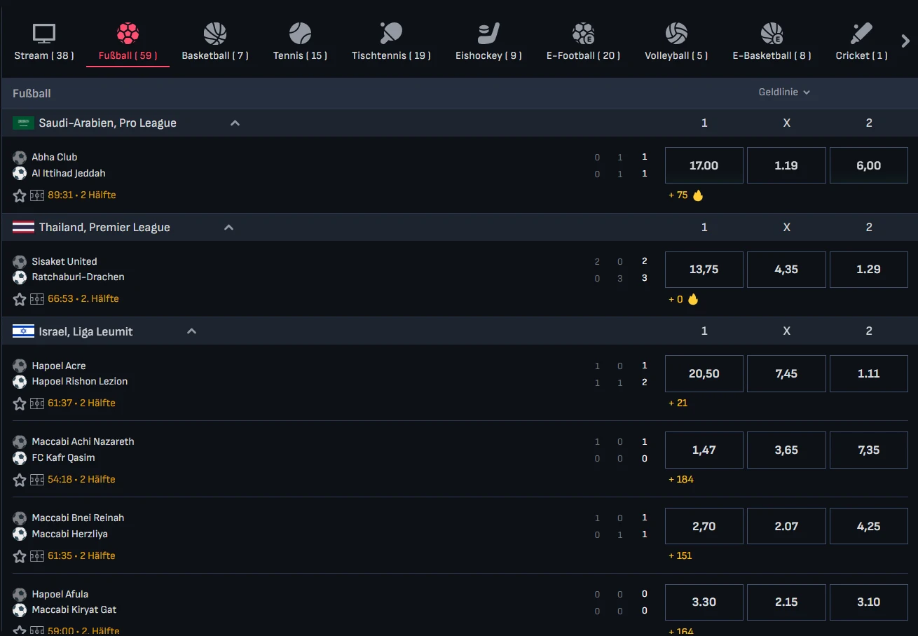Choose the Tischtennis paddle icon
Image resolution: width=918 pixels, height=636 pixels.
391,33
